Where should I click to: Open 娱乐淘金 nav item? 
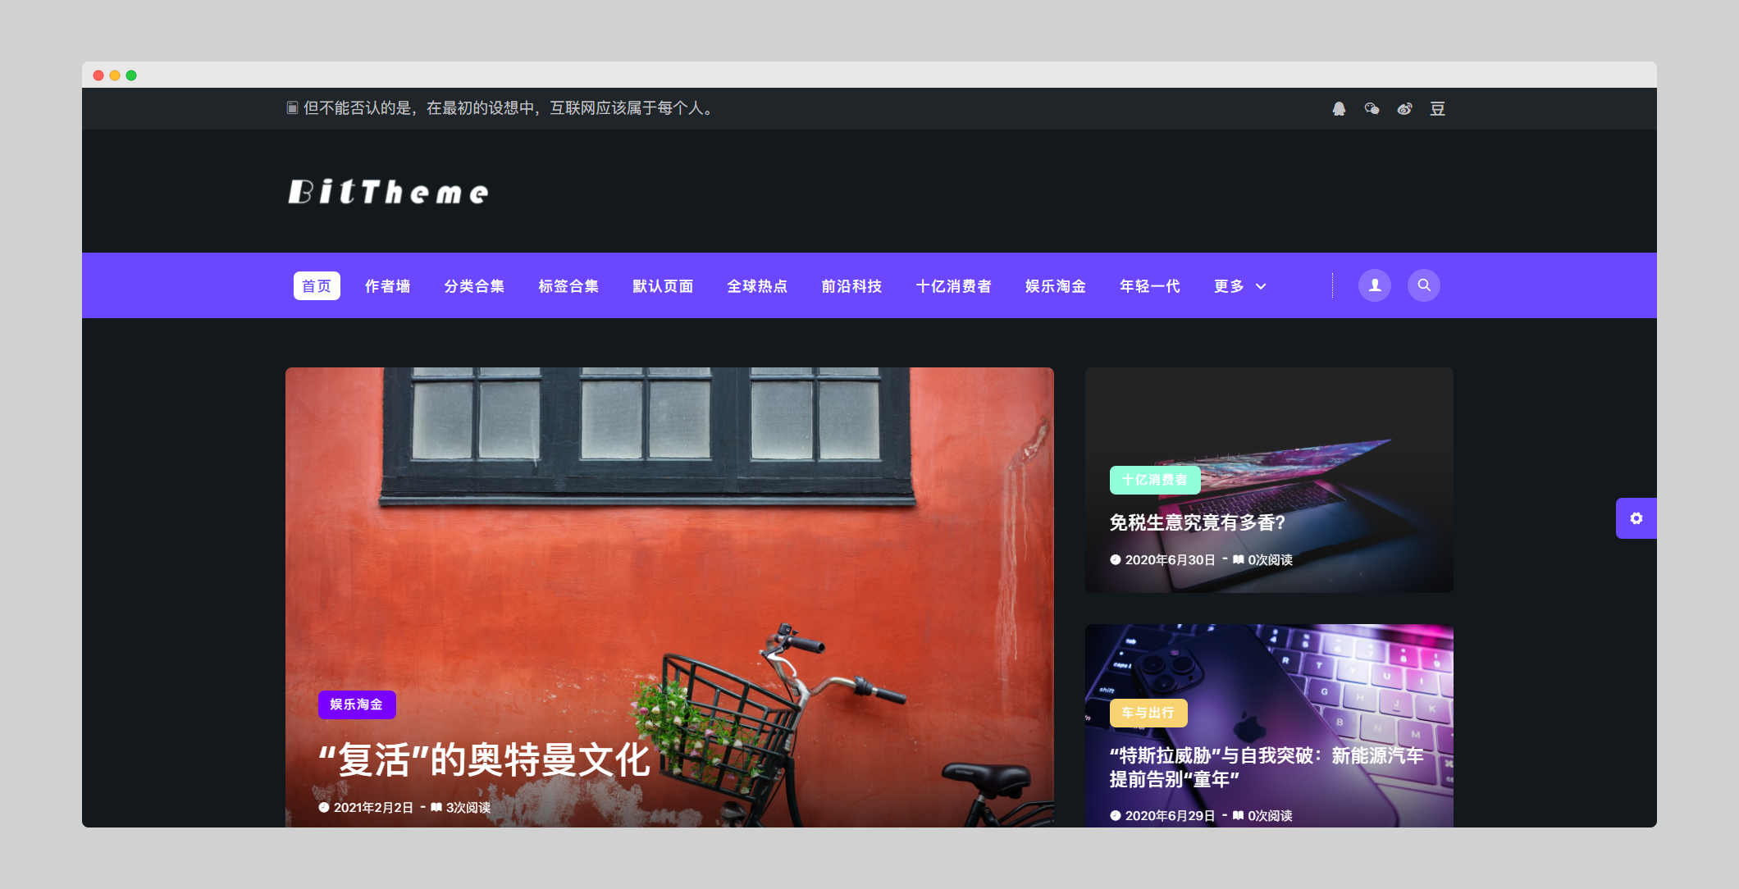pos(1056,286)
